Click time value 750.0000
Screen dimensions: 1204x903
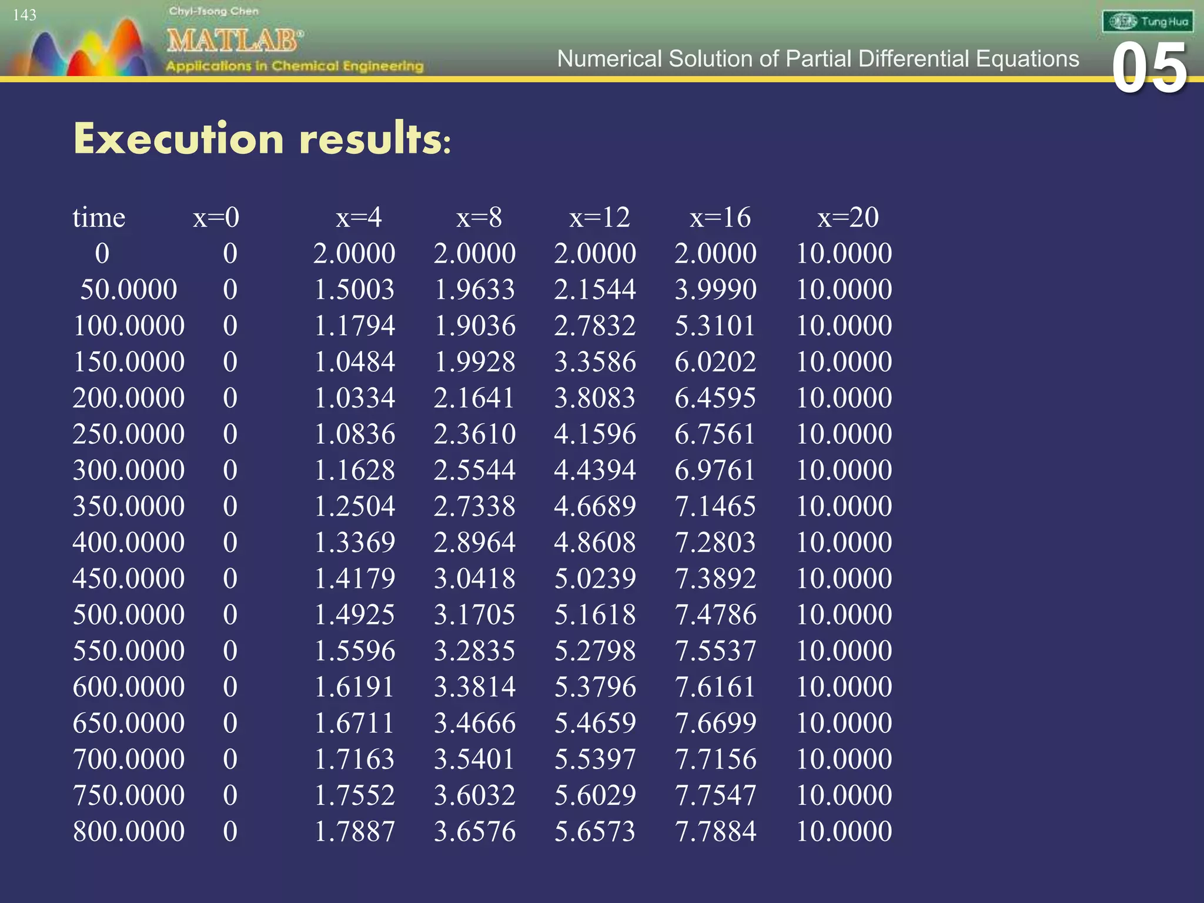[129, 795]
